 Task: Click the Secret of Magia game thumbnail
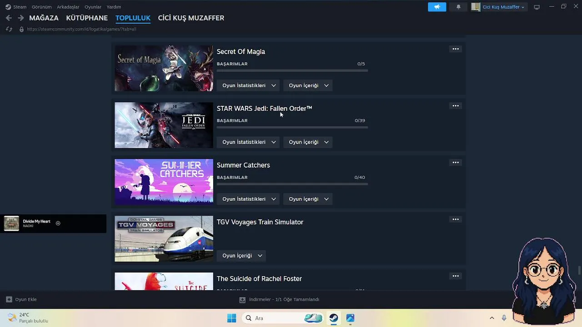coord(164,68)
